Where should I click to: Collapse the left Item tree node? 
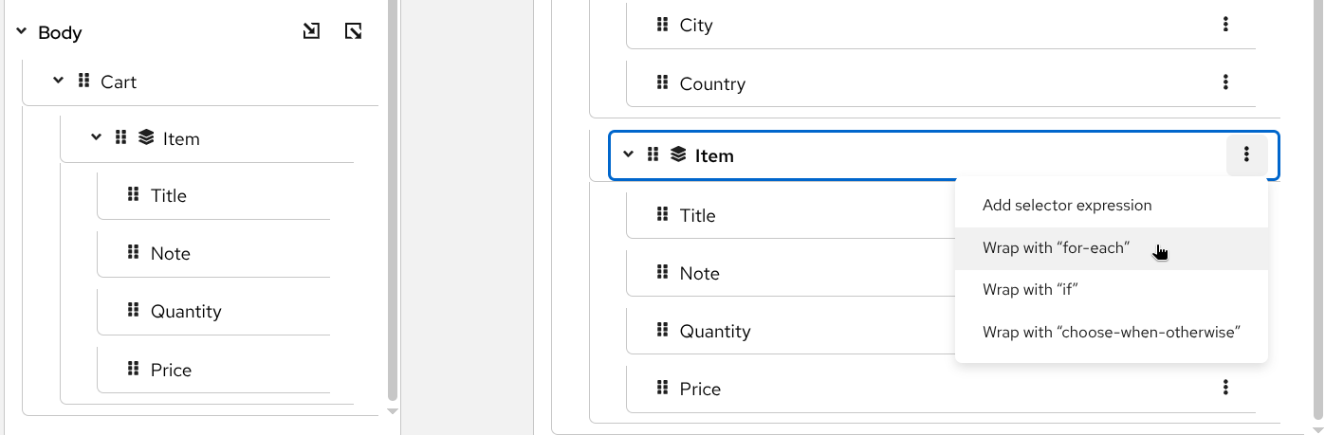[x=96, y=138]
